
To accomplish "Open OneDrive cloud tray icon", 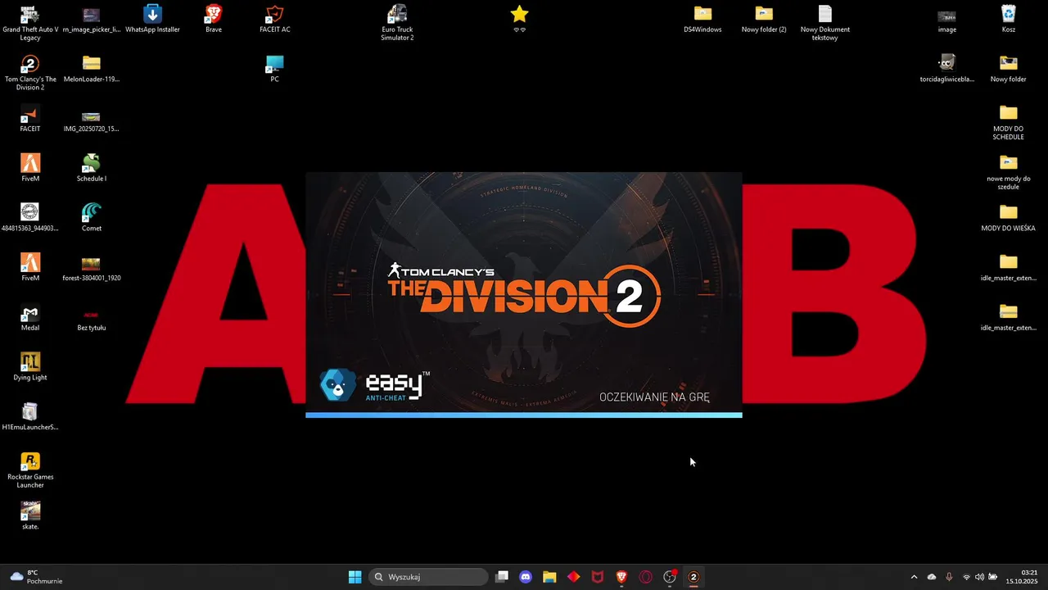I will [932, 577].
